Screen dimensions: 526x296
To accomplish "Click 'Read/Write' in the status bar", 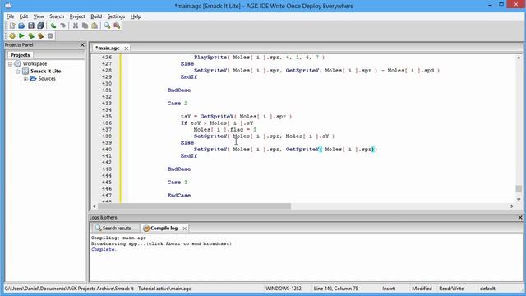I will [x=451, y=289].
